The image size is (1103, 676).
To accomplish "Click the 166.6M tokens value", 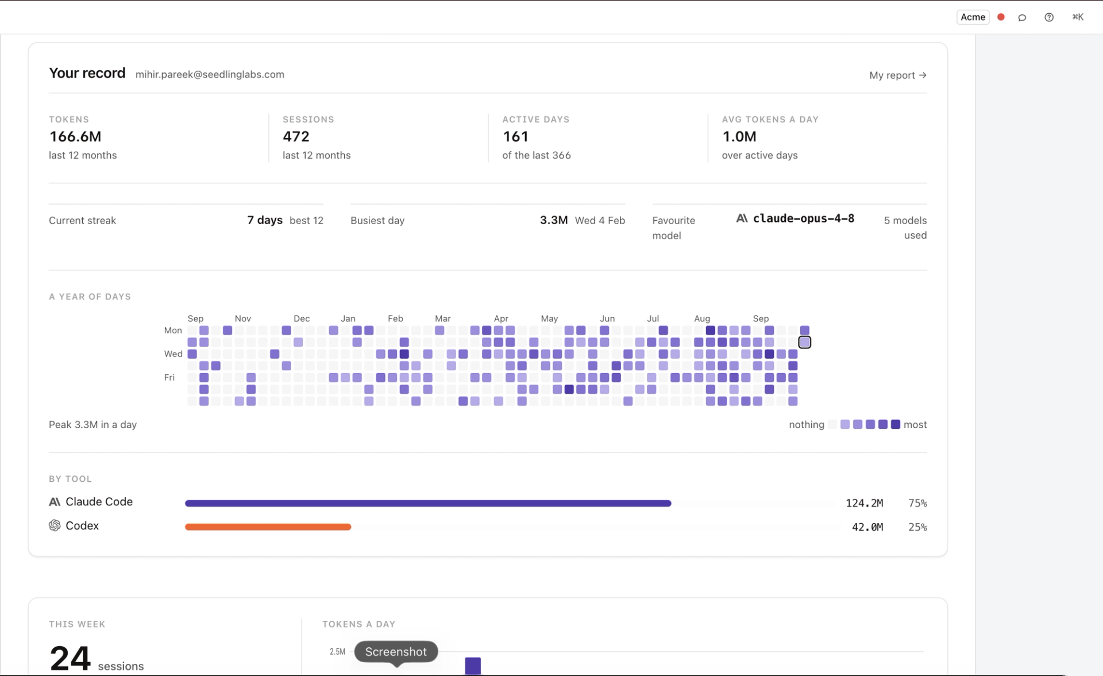I will (75, 137).
